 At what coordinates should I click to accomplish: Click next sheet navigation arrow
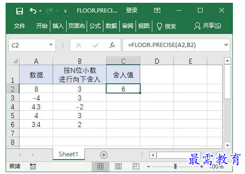coord(33,155)
